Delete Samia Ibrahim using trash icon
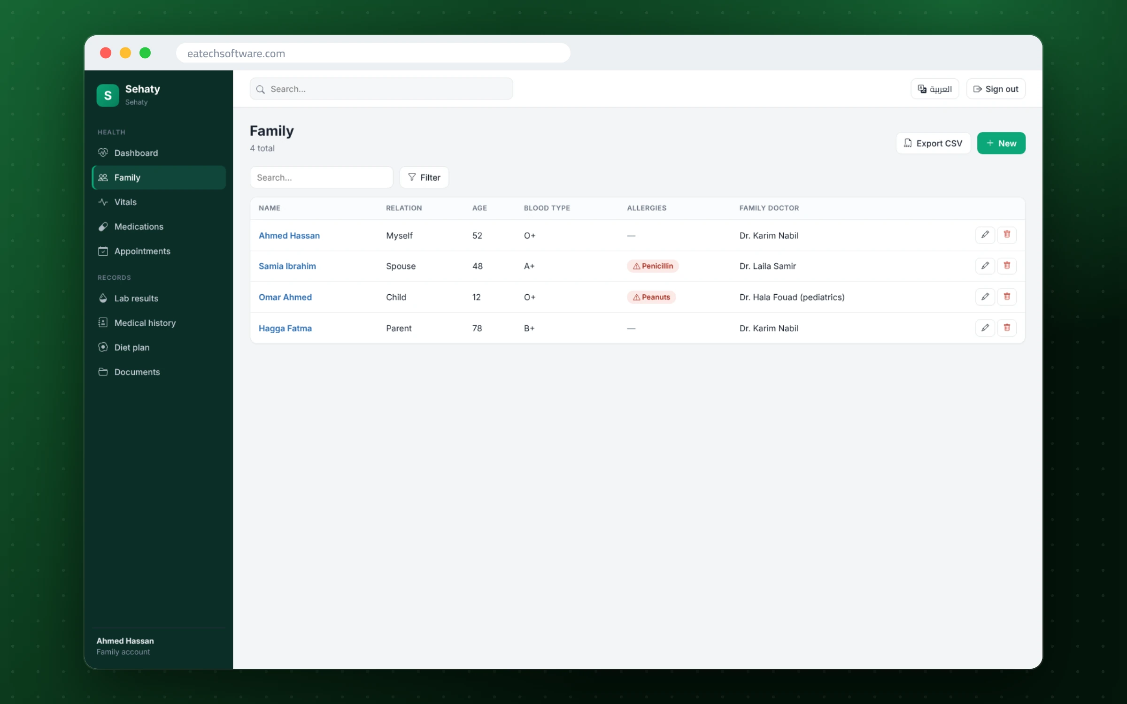 click(x=1007, y=266)
